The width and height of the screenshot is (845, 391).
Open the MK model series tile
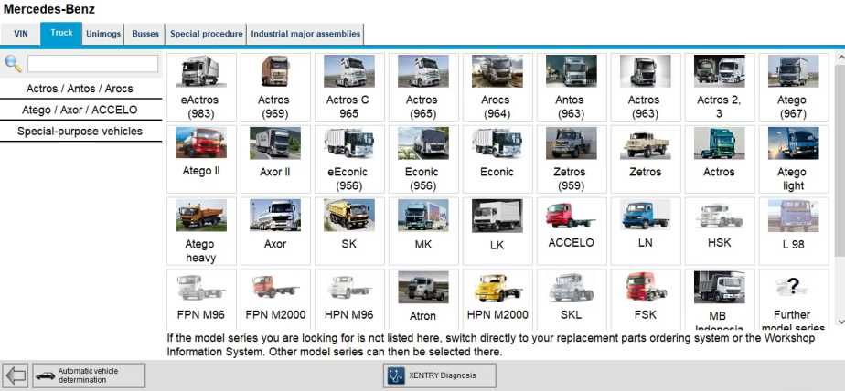coord(423,231)
